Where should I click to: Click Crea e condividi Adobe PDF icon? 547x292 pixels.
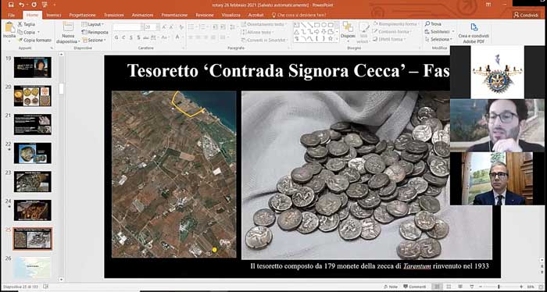[x=474, y=27]
